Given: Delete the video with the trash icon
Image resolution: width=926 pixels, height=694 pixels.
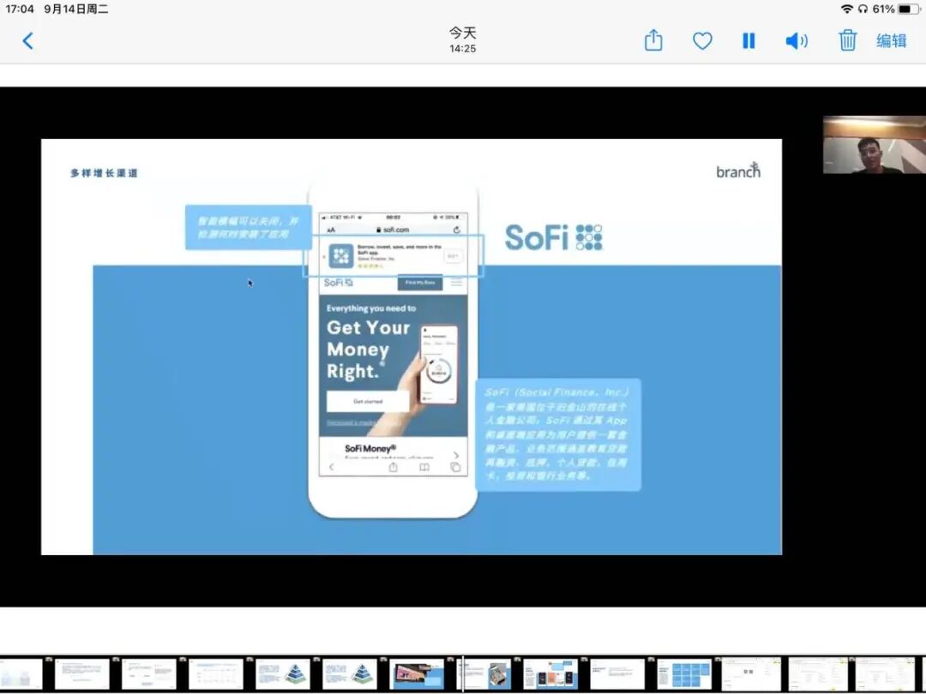Looking at the screenshot, I should [x=847, y=40].
